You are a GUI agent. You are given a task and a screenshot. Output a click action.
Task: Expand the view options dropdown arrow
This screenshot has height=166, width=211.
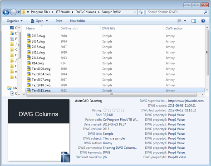185,21
